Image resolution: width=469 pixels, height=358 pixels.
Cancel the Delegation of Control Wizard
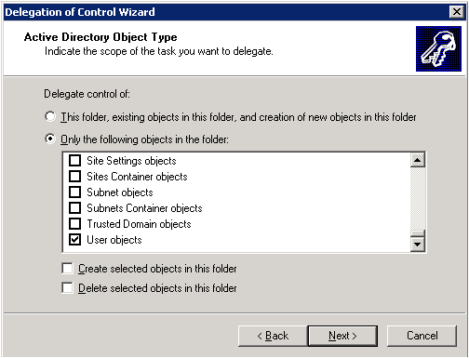(x=422, y=336)
